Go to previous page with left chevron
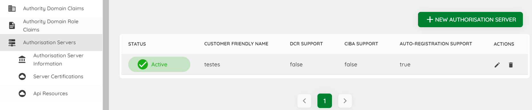The height and width of the screenshot is (110, 532). coord(304,101)
